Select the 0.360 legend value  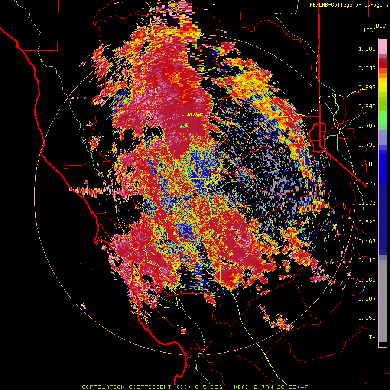click(x=367, y=280)
